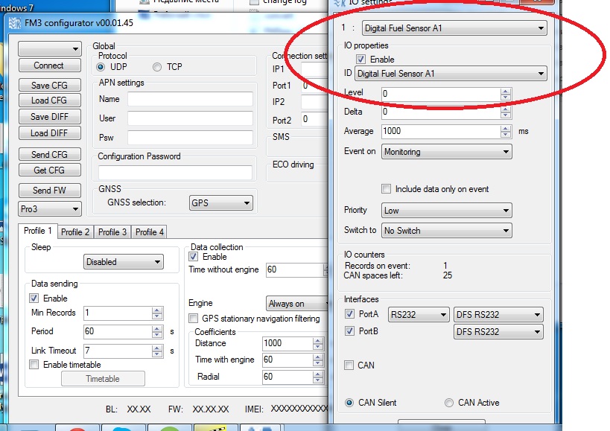Expand the Event on Monitoring dropdown
Viewport: 610px width, 431px height.
click(x=446, y=152)
